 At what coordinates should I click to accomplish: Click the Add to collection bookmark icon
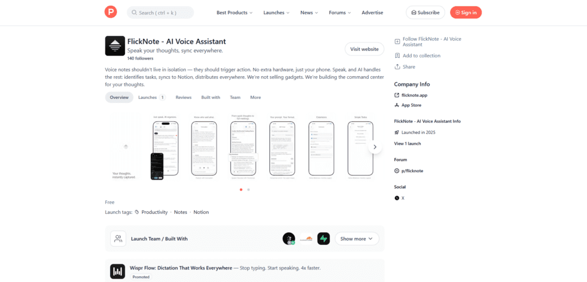tap(397, 55)
